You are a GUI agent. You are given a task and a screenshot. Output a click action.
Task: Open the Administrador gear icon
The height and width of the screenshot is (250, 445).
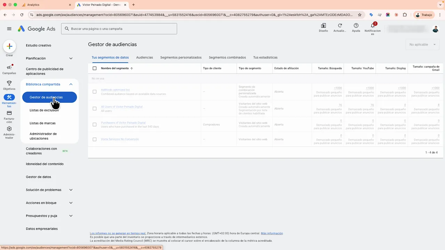tap(9, 129)
